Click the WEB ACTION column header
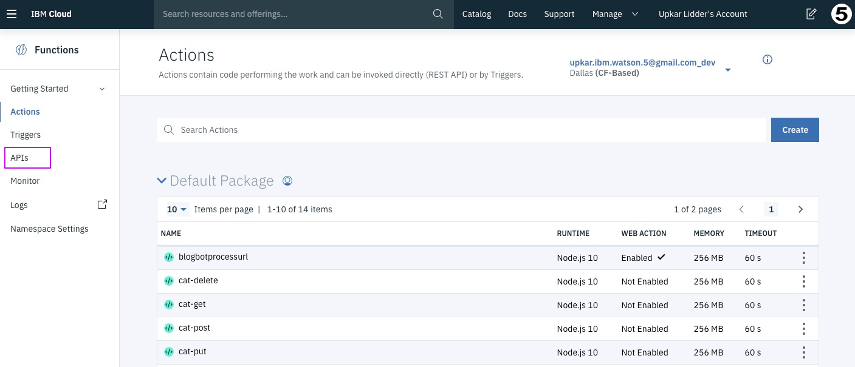Viewport: 855px width, 367px height. click(x=644, y=233)
